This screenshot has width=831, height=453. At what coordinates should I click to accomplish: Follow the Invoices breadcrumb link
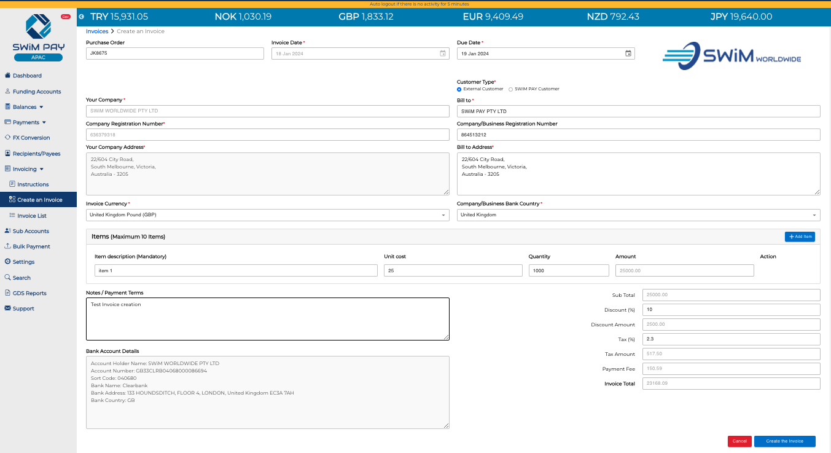[x=97, y=31]
